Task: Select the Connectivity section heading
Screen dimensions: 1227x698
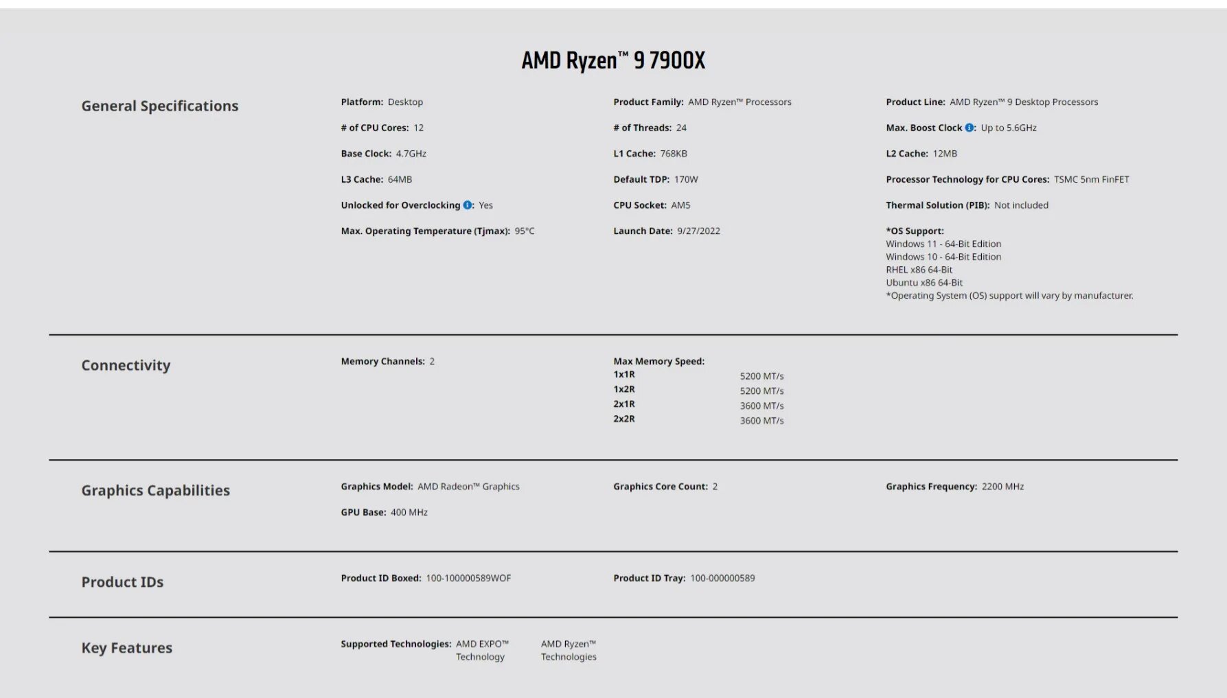Action: [126, 365]
